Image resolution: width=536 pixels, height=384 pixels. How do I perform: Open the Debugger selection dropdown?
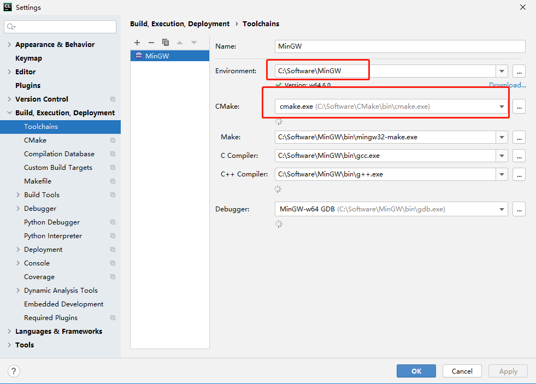coord(502,209)
